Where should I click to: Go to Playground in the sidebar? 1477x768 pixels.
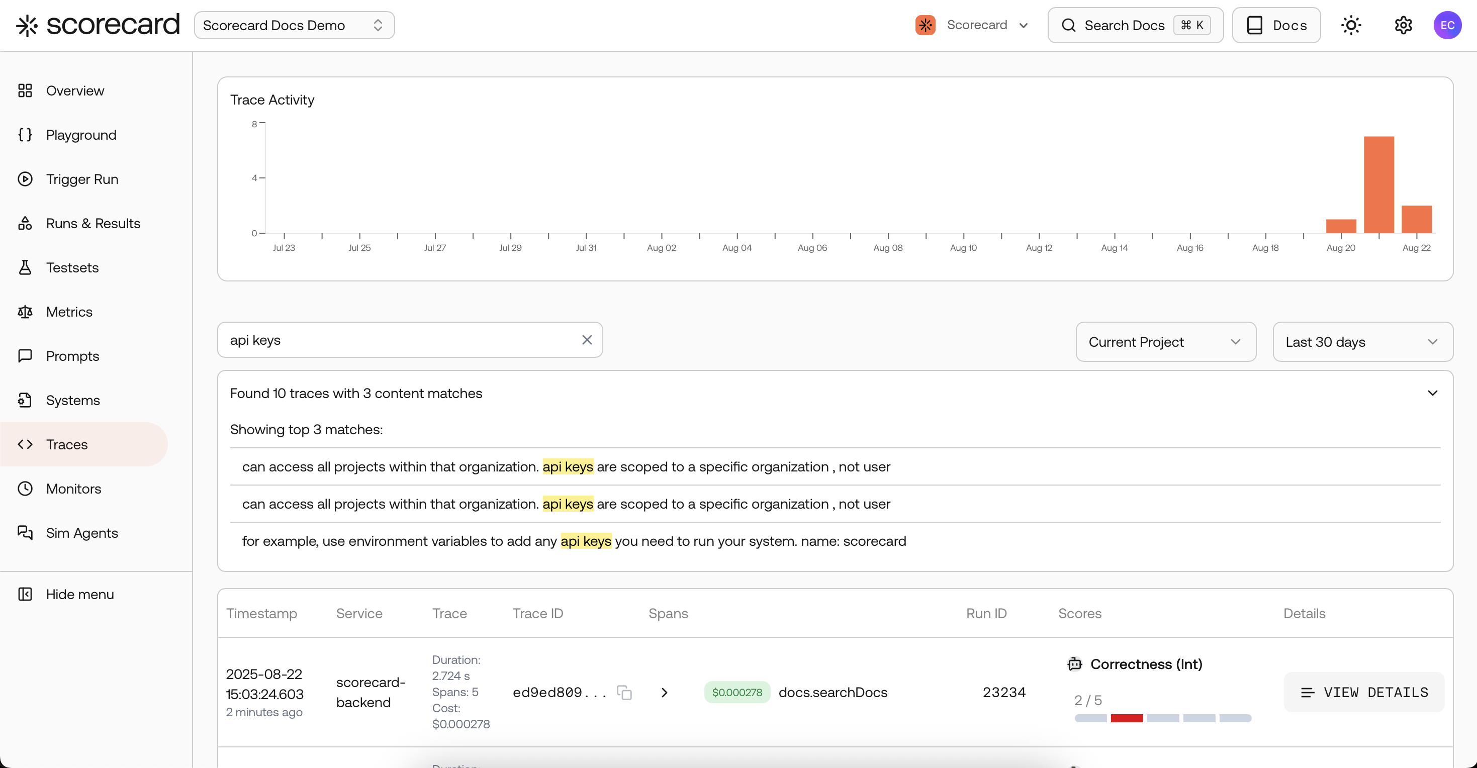(81, 135)
